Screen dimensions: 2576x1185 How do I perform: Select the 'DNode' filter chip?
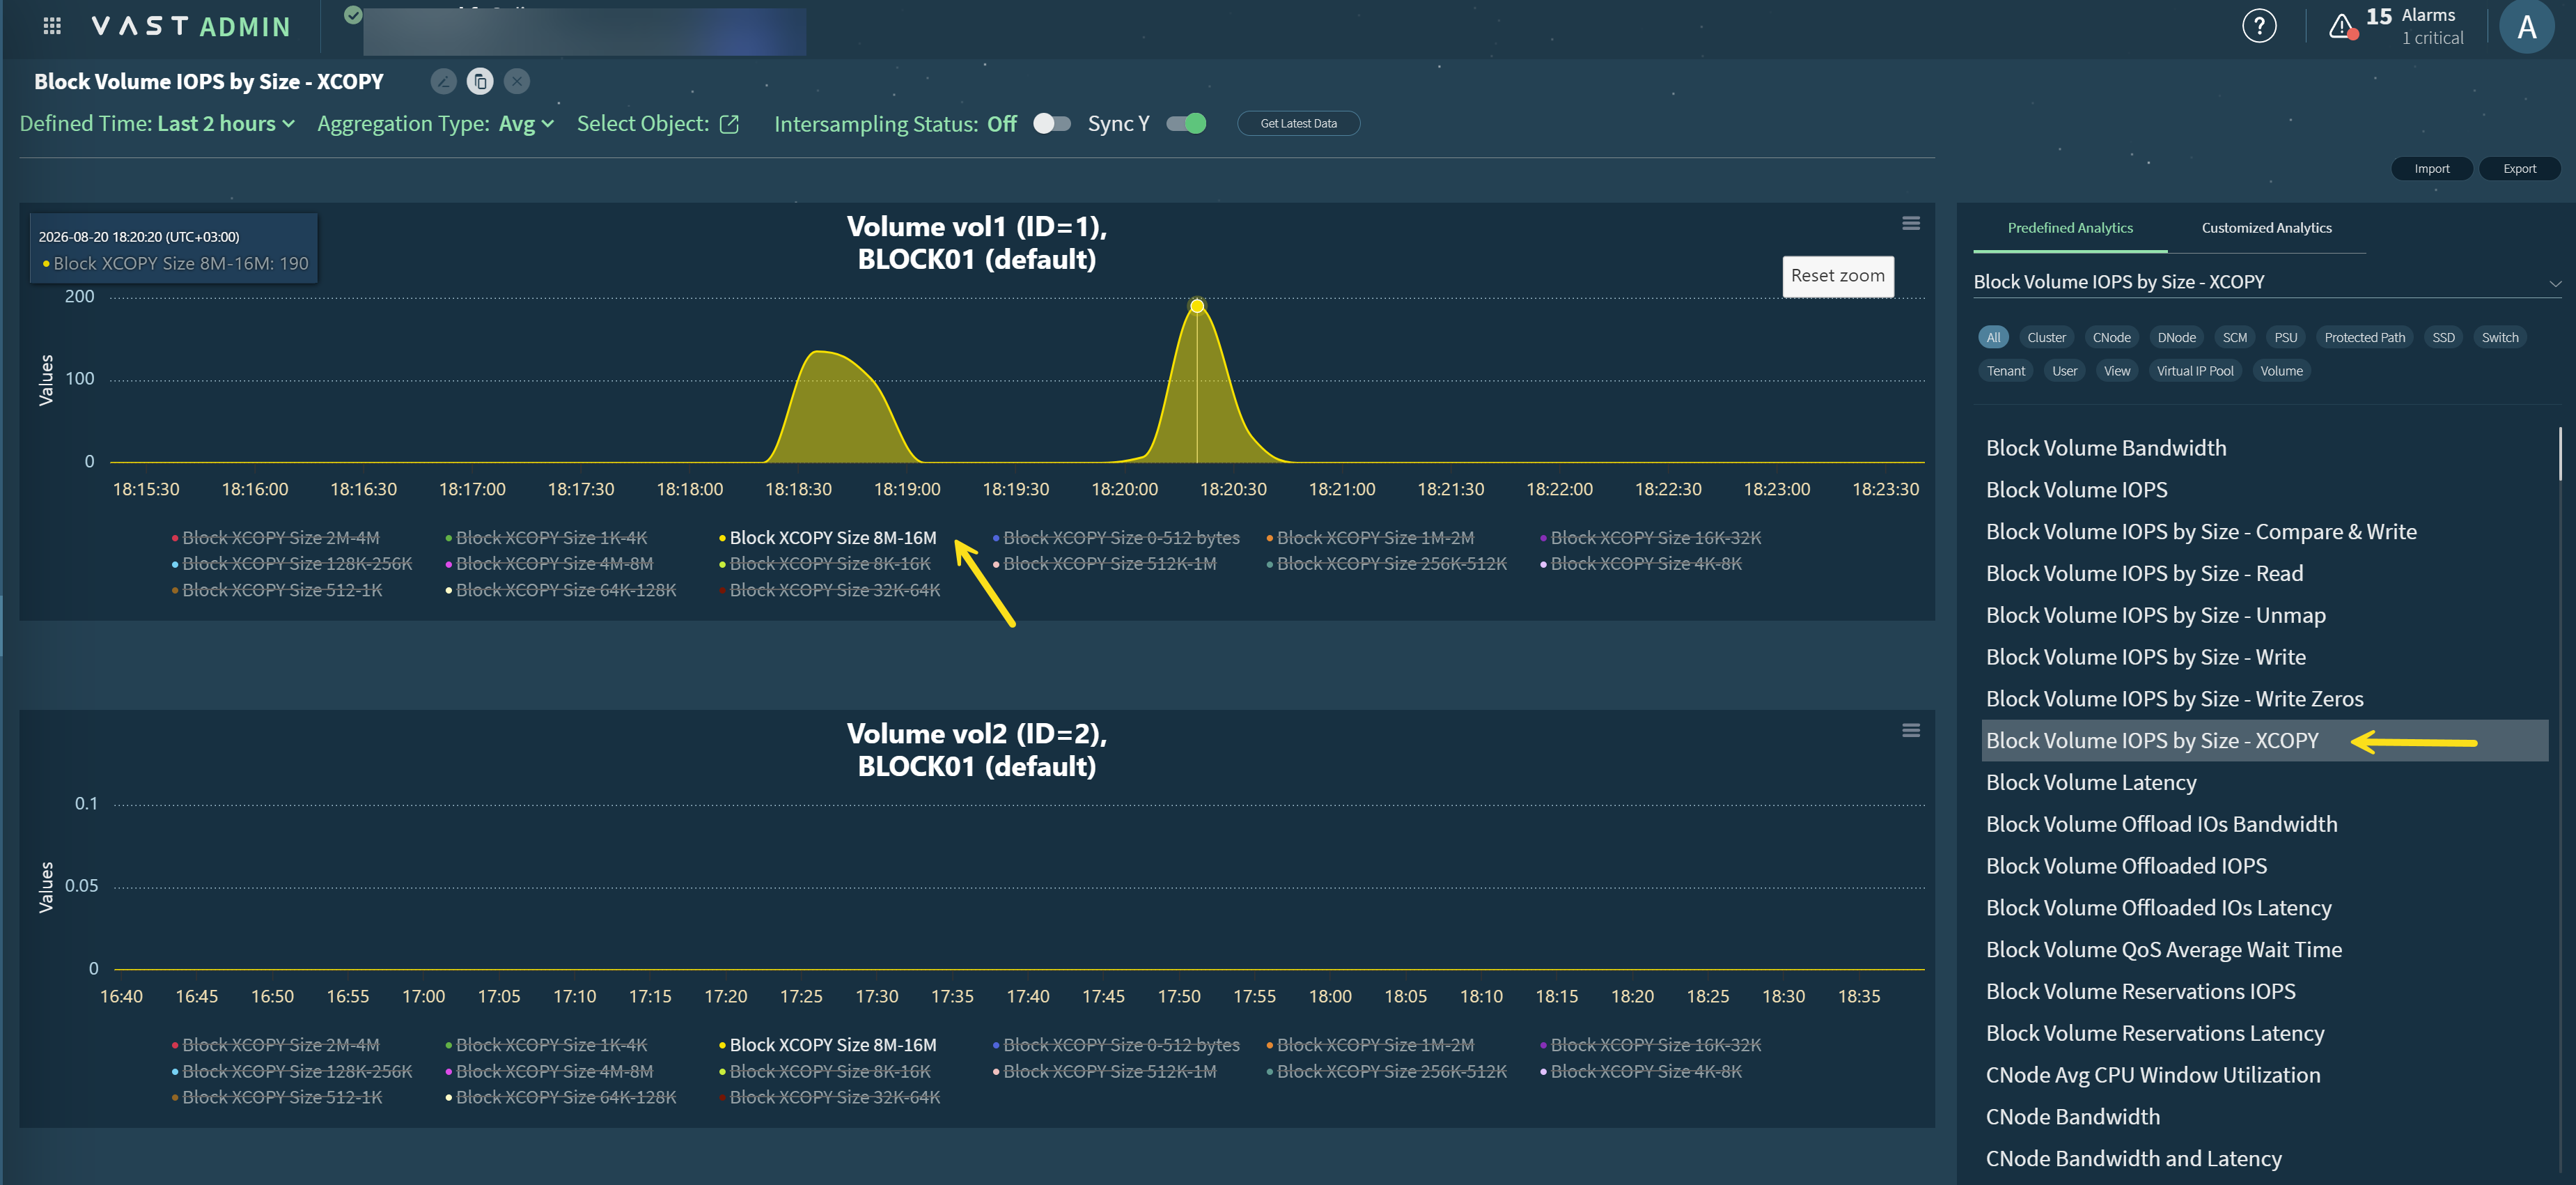2176,337
